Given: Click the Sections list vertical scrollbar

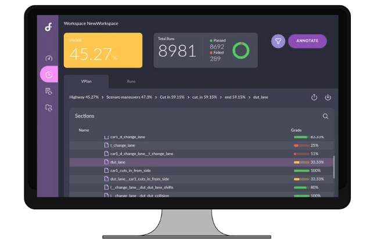Looking at the screenshot, I should coord(333,167).
